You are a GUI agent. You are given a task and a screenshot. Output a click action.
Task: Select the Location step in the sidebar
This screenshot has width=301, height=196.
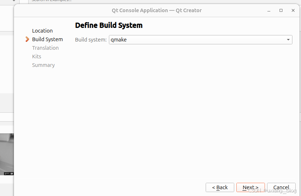[42, 31]
